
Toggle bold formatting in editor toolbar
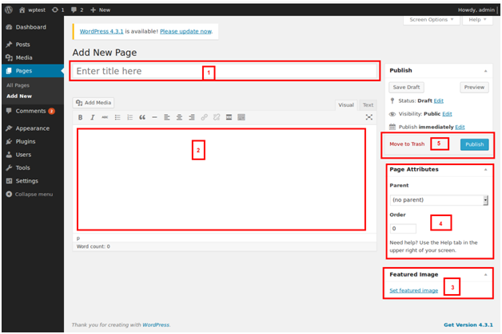tap(81, 117)
